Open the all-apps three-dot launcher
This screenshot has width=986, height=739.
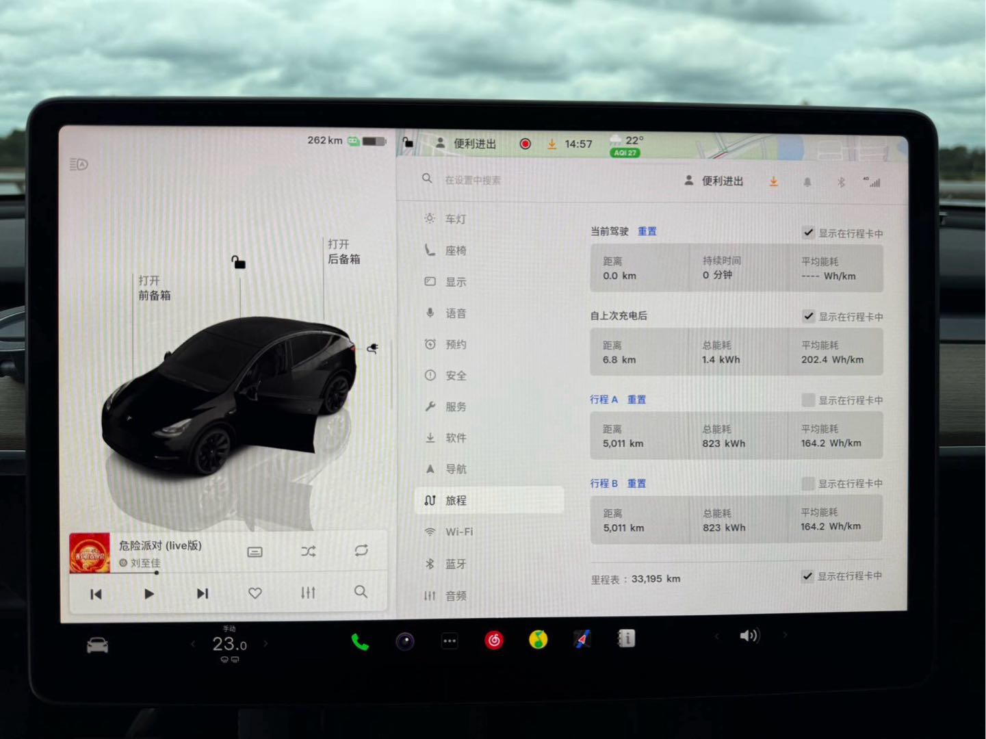(x=450, y=641)
